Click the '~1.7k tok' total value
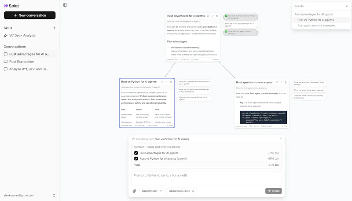352x201 pixels. (x=273, y=165)
